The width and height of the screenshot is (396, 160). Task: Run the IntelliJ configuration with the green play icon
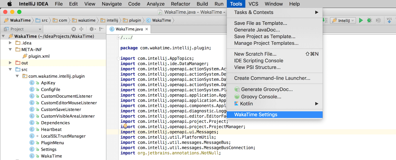pyautogui.click(x=361, y=20)
